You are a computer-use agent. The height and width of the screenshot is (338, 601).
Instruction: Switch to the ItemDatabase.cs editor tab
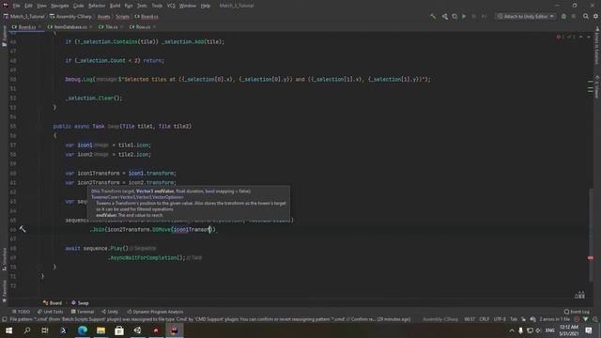69,27
